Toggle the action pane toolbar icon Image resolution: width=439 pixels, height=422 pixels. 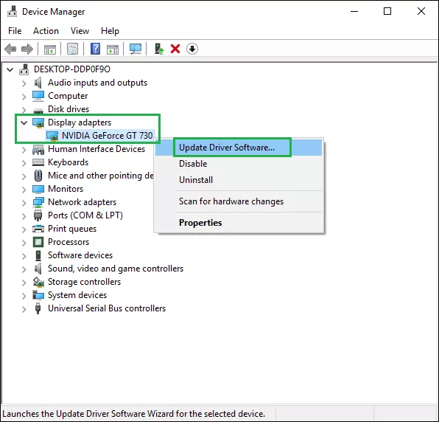click(x=113, y=49)
